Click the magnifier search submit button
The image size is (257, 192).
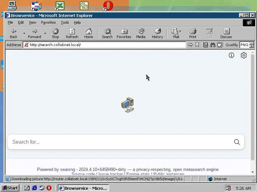click(x=237, y=142)
